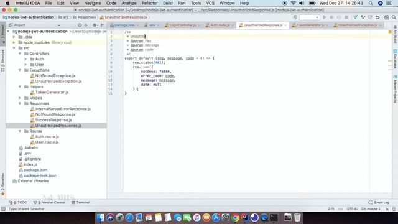Open the run configuration dropdown

[x=309, y=17]
